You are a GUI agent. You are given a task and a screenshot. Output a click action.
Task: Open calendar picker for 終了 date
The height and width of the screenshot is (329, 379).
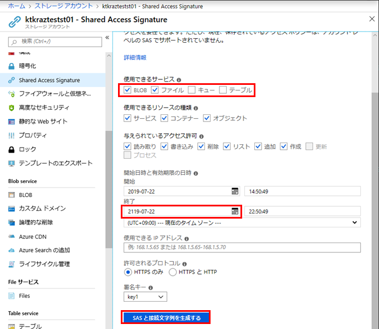(x=235, y=211)
